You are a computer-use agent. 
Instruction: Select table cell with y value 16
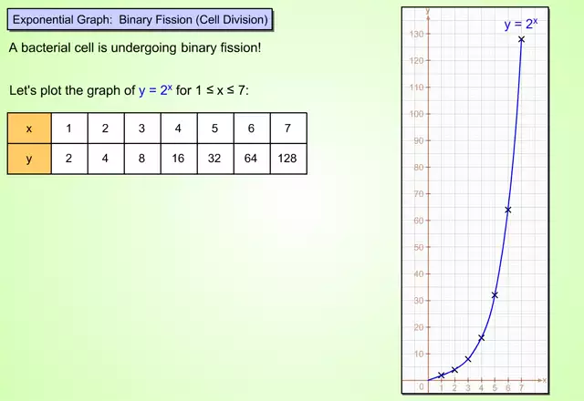coord(179,159)
